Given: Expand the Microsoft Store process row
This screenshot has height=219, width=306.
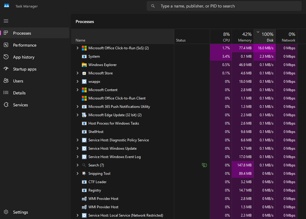Looking at the screenshot, I should click(x=77, y=73).
